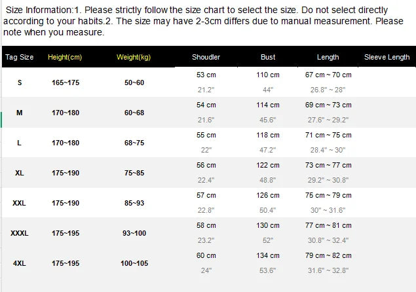Screen dimensions: 416x292
Task: Select the M size row label
Action: coord(20,113)
